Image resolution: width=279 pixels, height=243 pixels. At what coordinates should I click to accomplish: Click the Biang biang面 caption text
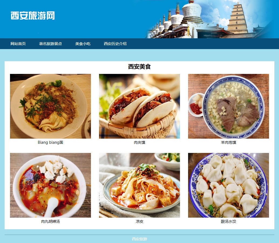50,142
